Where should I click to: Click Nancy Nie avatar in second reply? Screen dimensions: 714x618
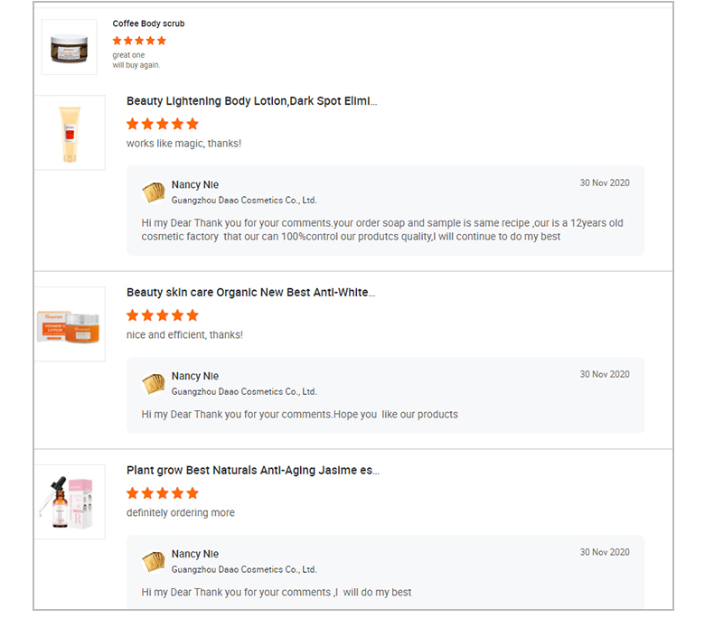click(154, 384)
